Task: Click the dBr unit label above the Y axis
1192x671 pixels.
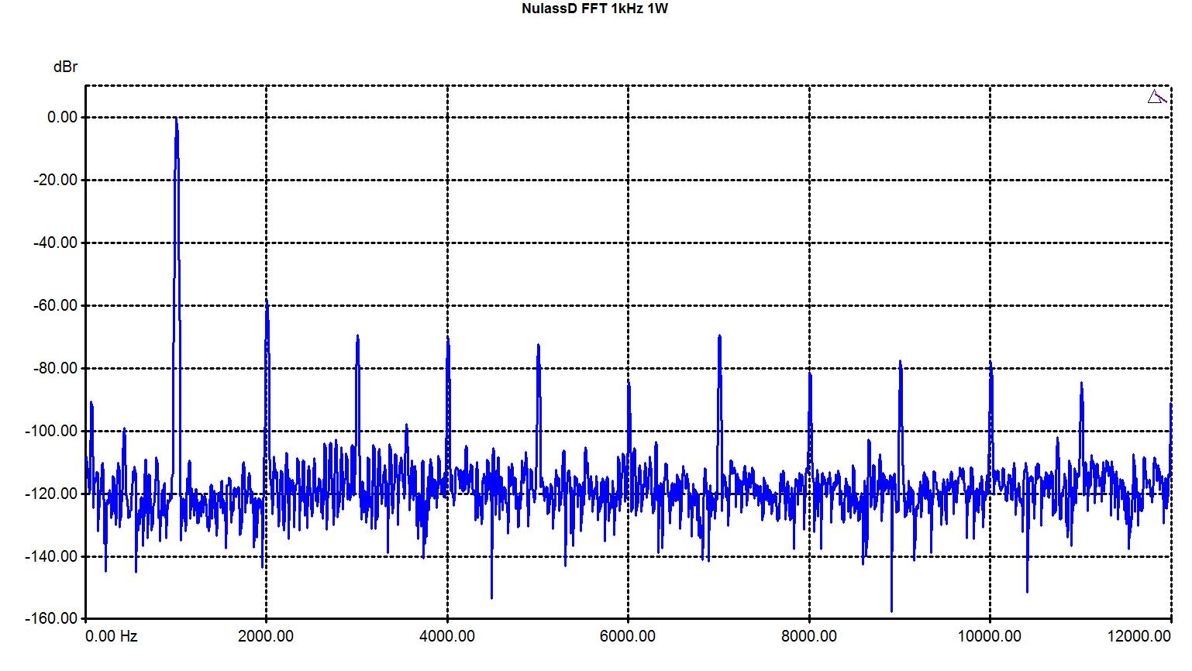Action: point(65,67)
